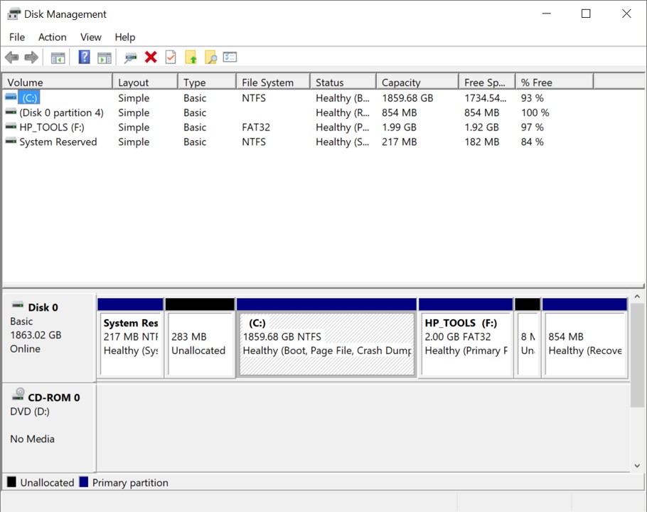Sort by the Free Space column header
This screenshot has width=647, height=512.
487,82
